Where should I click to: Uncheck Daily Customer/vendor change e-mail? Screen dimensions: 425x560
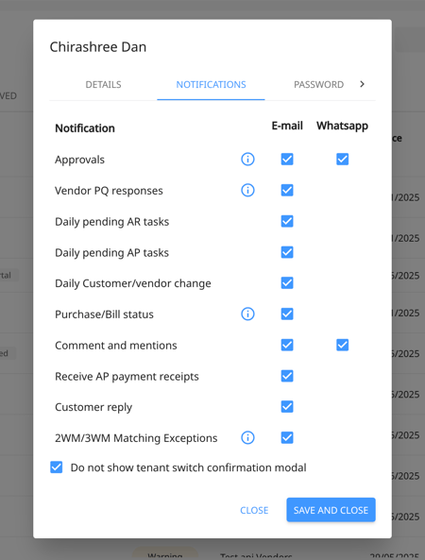[x=287, y=283]
